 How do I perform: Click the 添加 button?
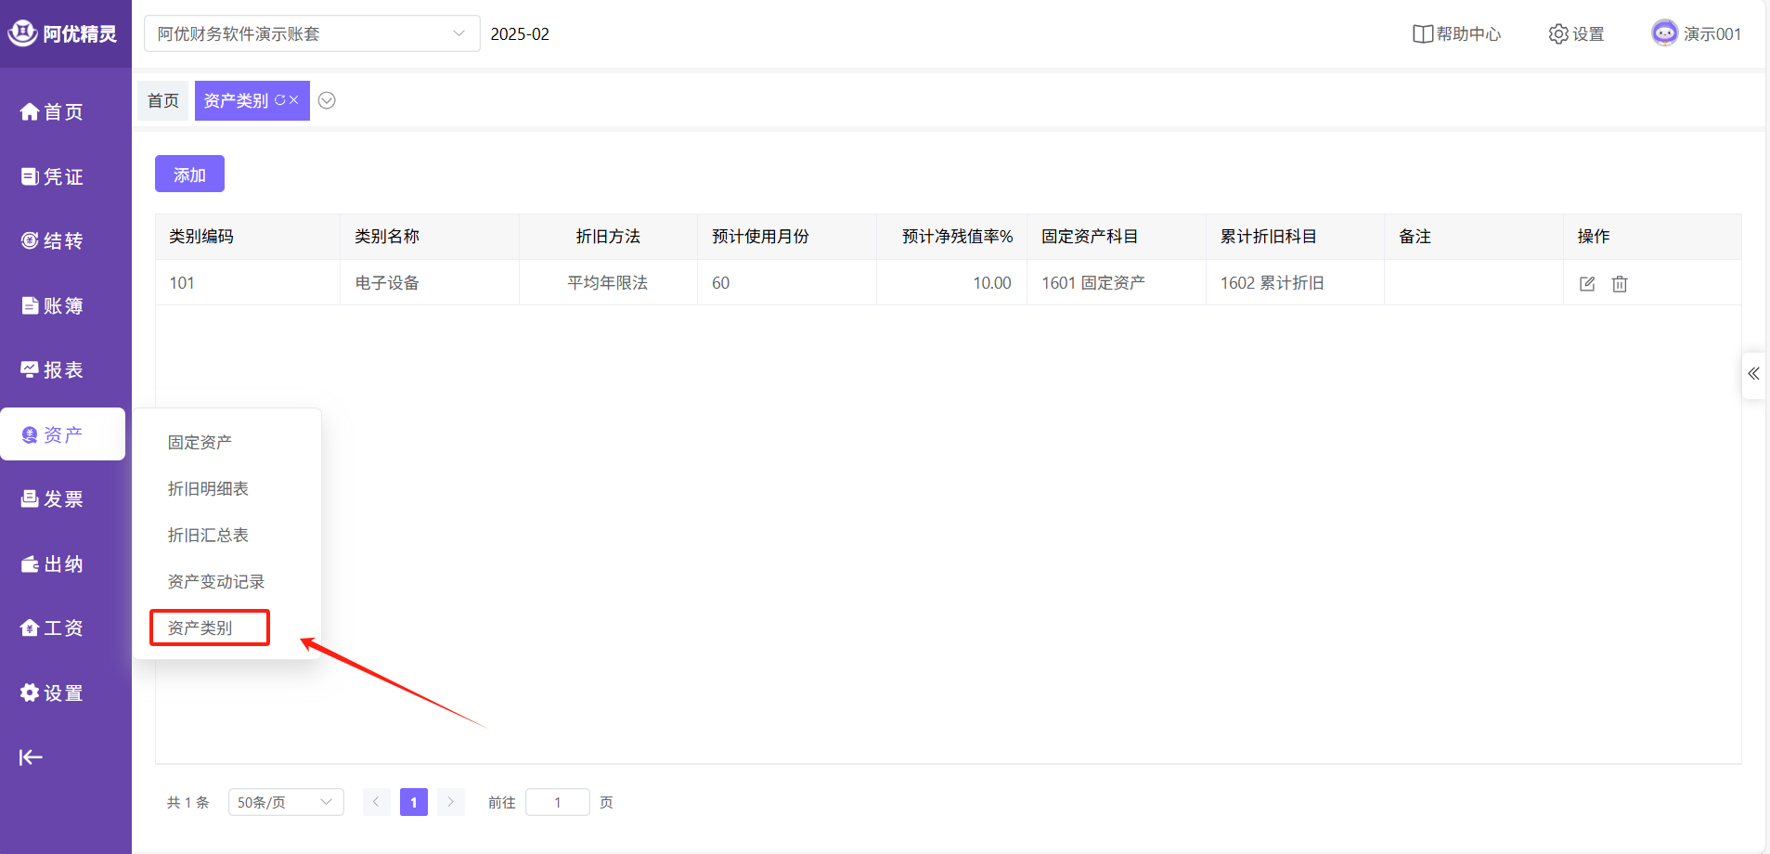click(x=189, y=175)
